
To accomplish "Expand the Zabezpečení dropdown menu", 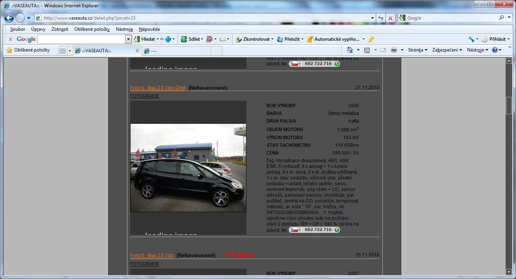I will click(x=447, y=50).
